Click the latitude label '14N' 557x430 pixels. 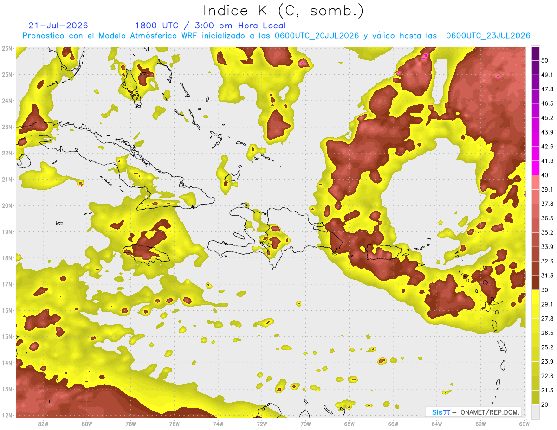coord(6,363)
